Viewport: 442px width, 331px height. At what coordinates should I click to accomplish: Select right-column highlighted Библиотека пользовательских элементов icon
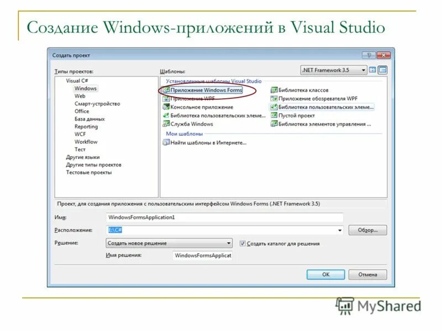point(274,107)
